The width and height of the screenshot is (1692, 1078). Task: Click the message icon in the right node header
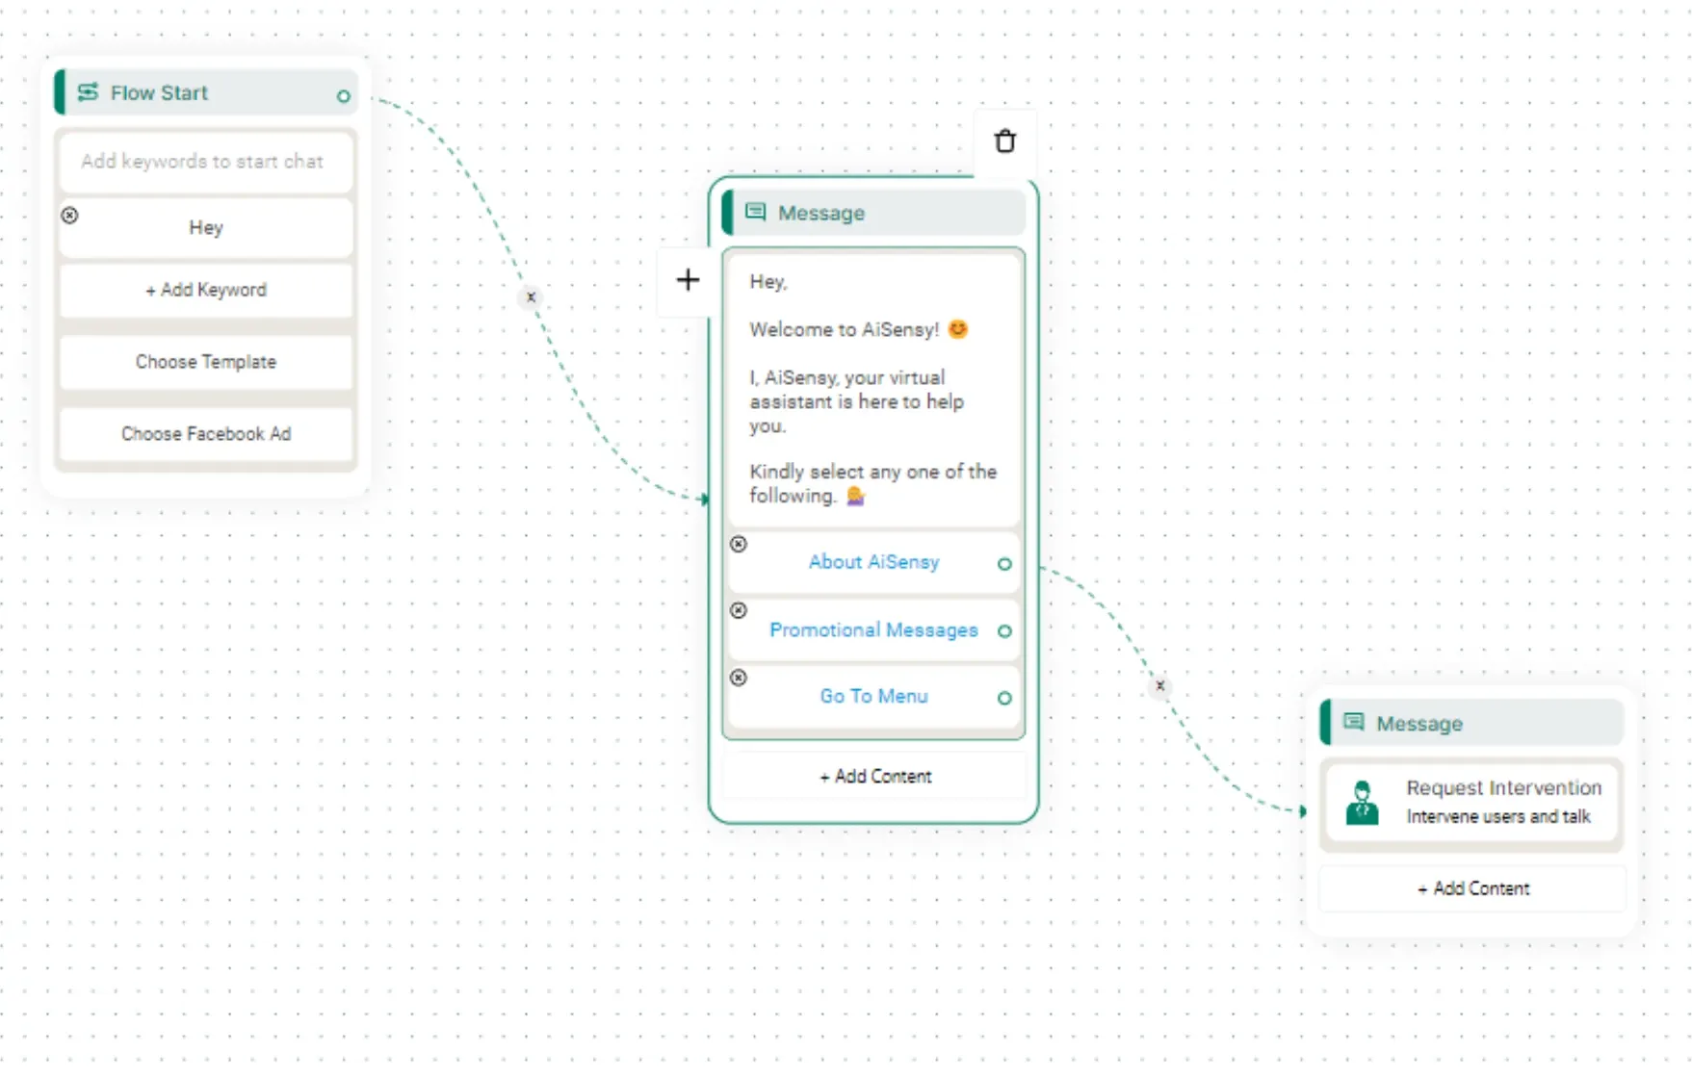coord(1354,722)
